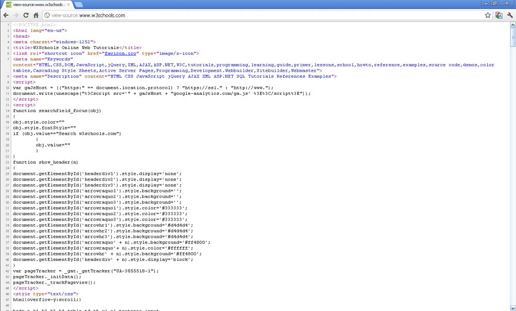Open the wrench settings menu

[511, 15]
